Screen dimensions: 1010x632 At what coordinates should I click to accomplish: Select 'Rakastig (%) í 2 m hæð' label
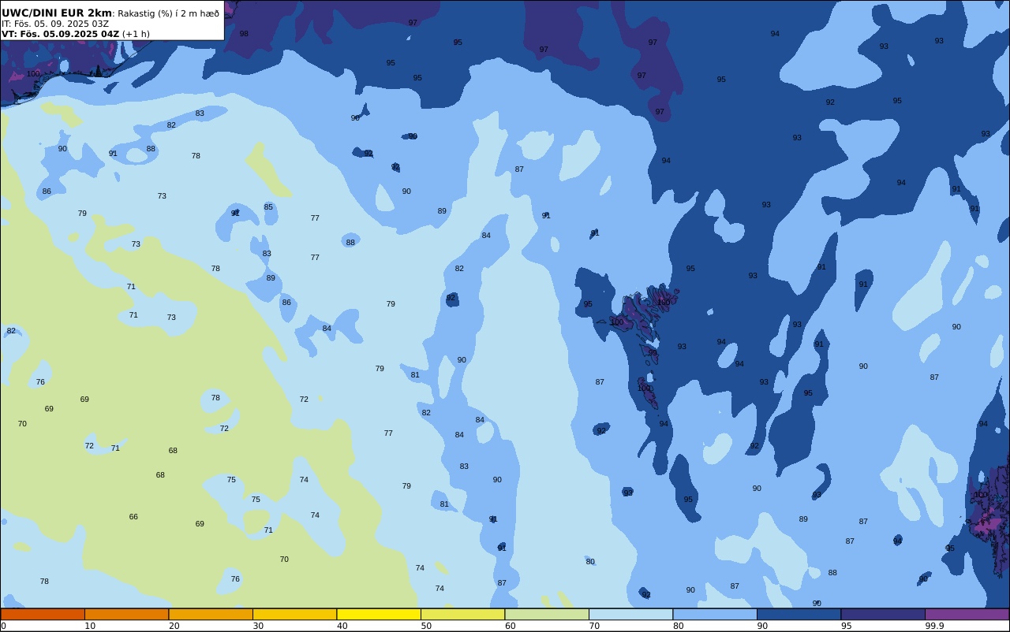click(169, 13)
